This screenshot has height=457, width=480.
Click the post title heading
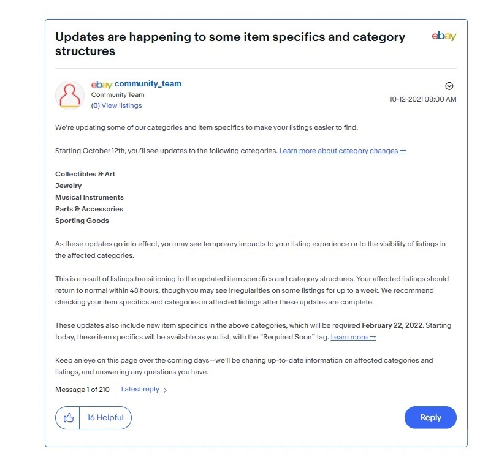point(230,43)
